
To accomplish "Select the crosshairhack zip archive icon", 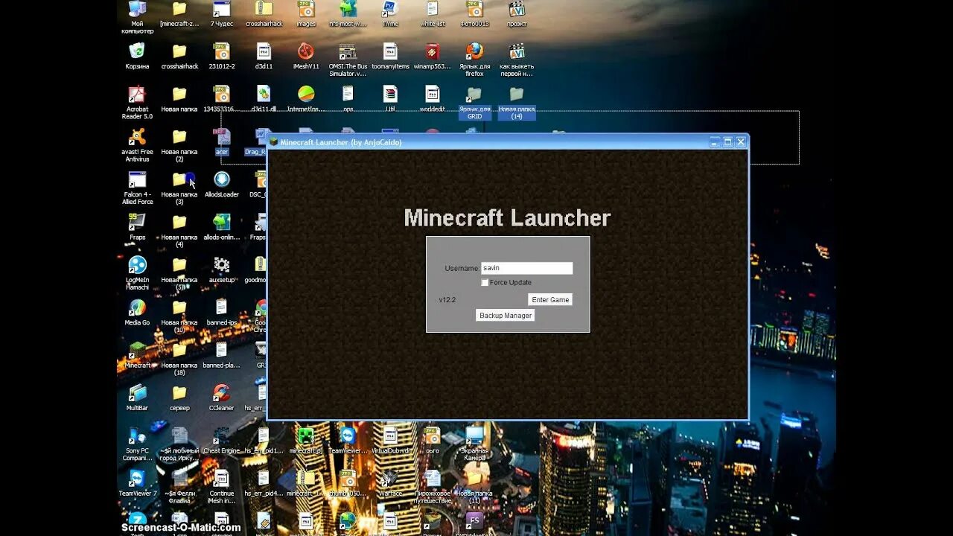I will tap(264, 10).
